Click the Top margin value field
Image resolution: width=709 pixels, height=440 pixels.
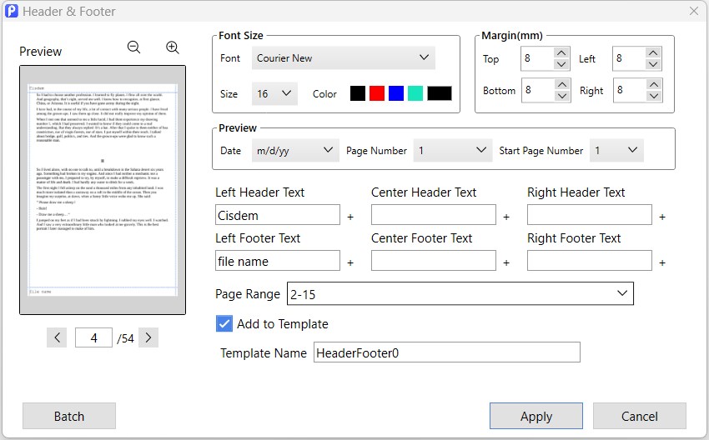tap(537, 58)
